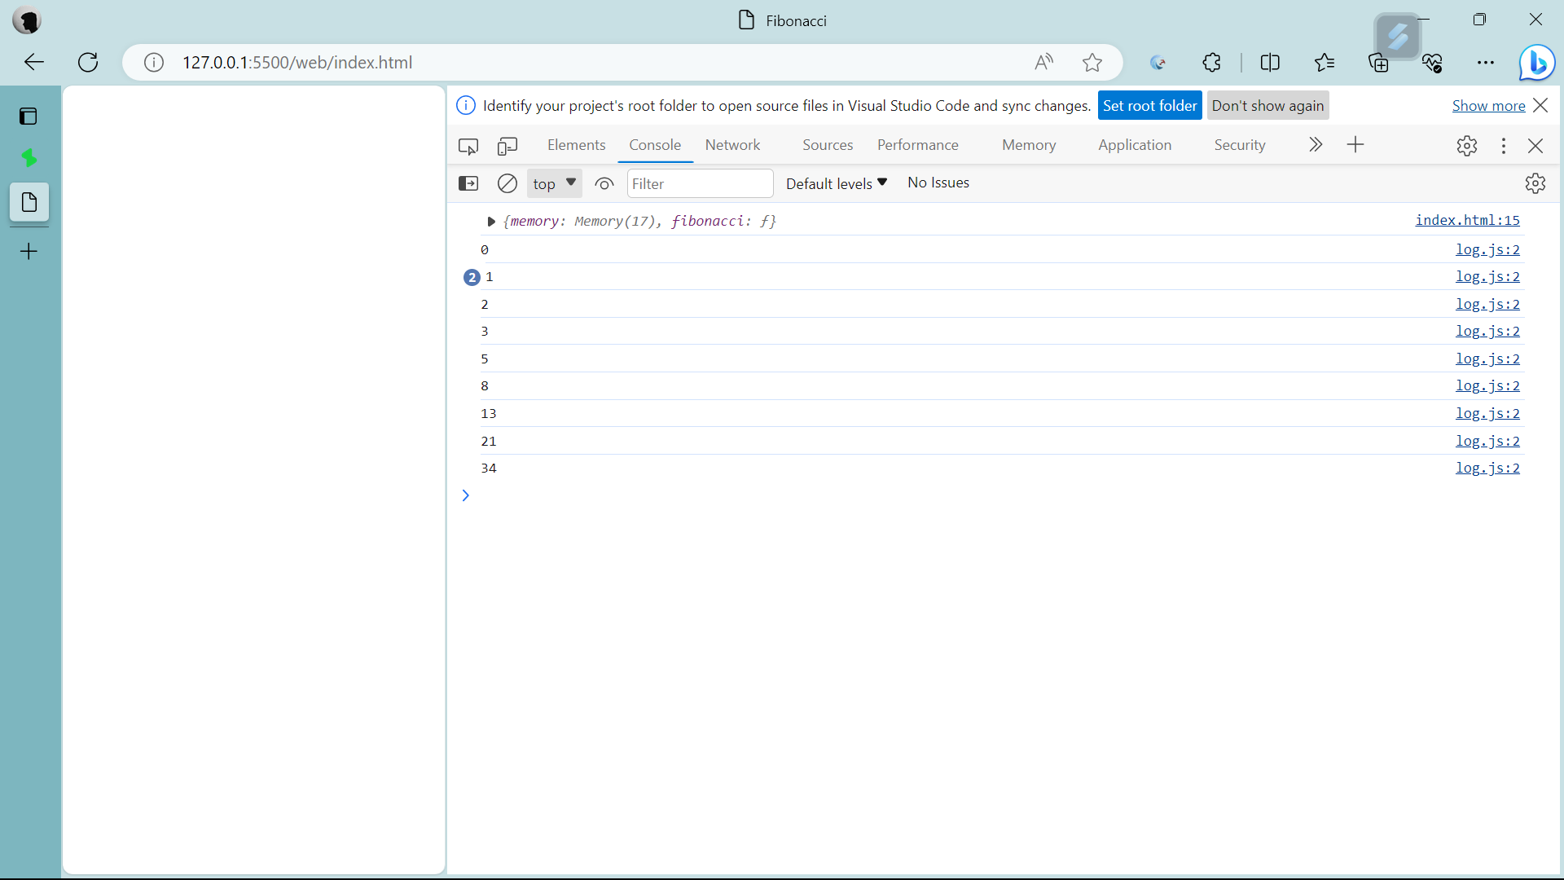Screen dimensions: 1564x880
Task: Show the console sidebar
Action: (x=468, y=183)
